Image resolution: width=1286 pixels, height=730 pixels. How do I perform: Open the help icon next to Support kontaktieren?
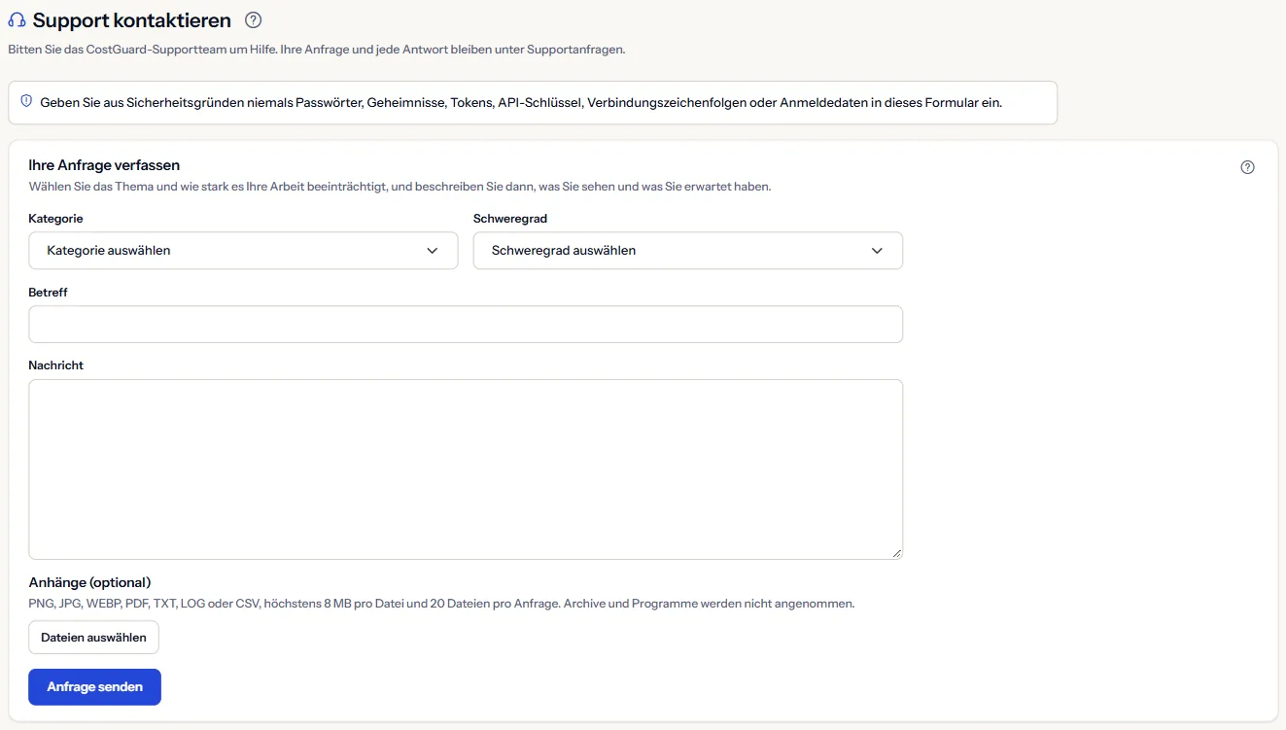[254, 19]
